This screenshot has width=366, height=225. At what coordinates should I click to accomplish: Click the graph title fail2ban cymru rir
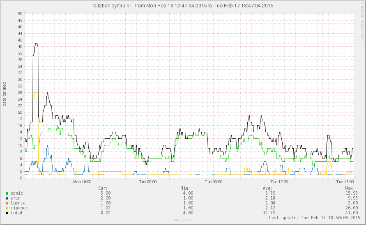click(x=183, y=6)
